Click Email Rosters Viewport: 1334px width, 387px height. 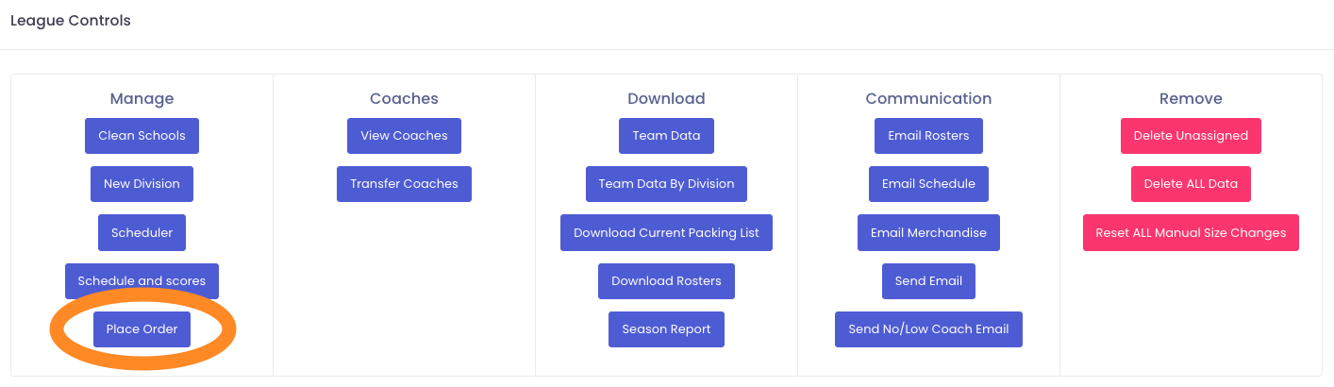[928, 135]
